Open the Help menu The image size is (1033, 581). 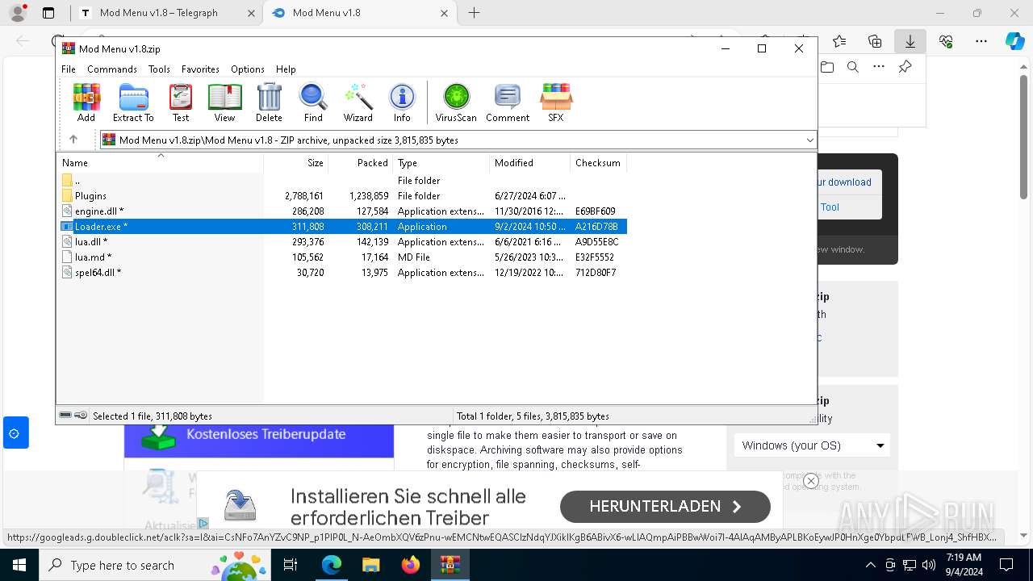pos(286,69)
